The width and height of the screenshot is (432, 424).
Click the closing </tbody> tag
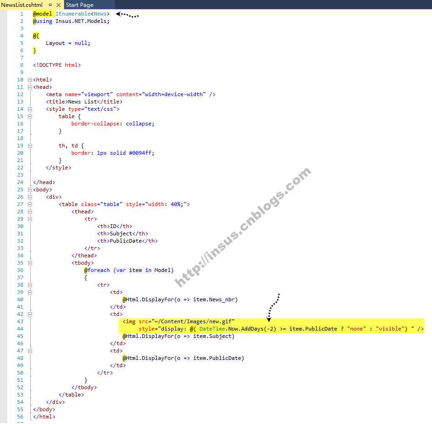pos(84,388)
